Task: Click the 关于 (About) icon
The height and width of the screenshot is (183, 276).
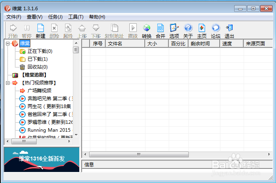Action: pos(188,31)
